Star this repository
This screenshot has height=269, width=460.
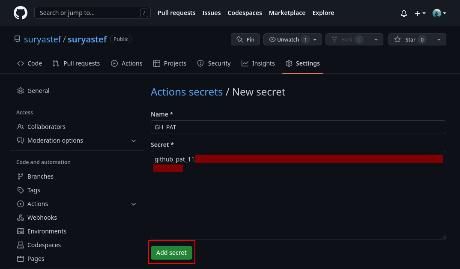(410, 39)
